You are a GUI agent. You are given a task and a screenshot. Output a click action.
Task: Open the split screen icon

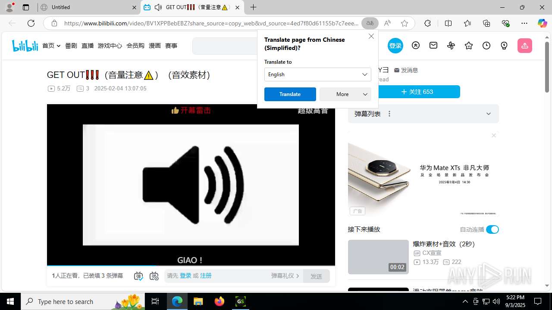[448, 23]
